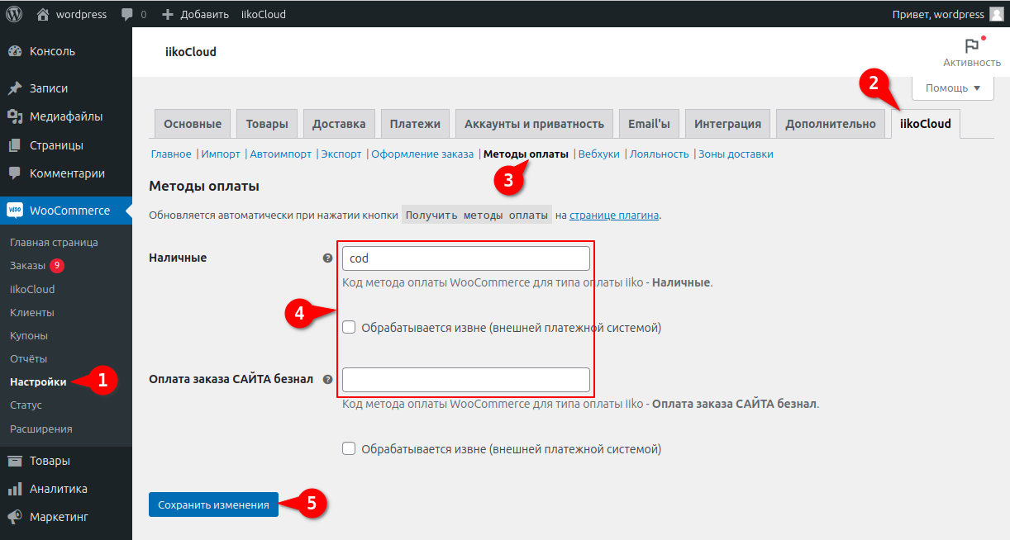The height and width of the screenshot is (540, 1010).
Task: Follow the странице плагина link
Action: [614, 216]
